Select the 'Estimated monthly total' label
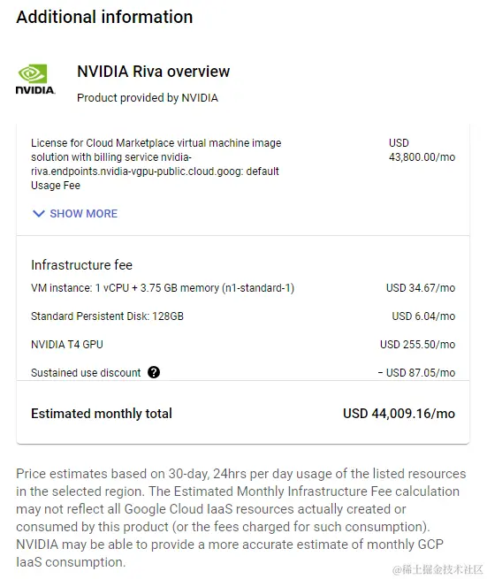This screenshot has width=487, height=579. tap(102, 414)
